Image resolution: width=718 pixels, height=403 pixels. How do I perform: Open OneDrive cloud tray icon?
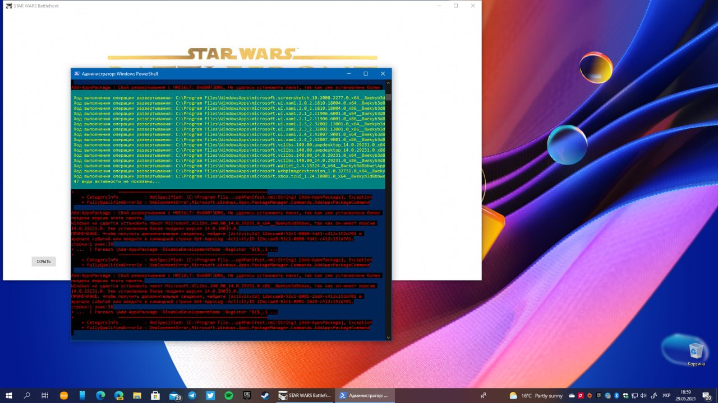[x=572, y=395]
